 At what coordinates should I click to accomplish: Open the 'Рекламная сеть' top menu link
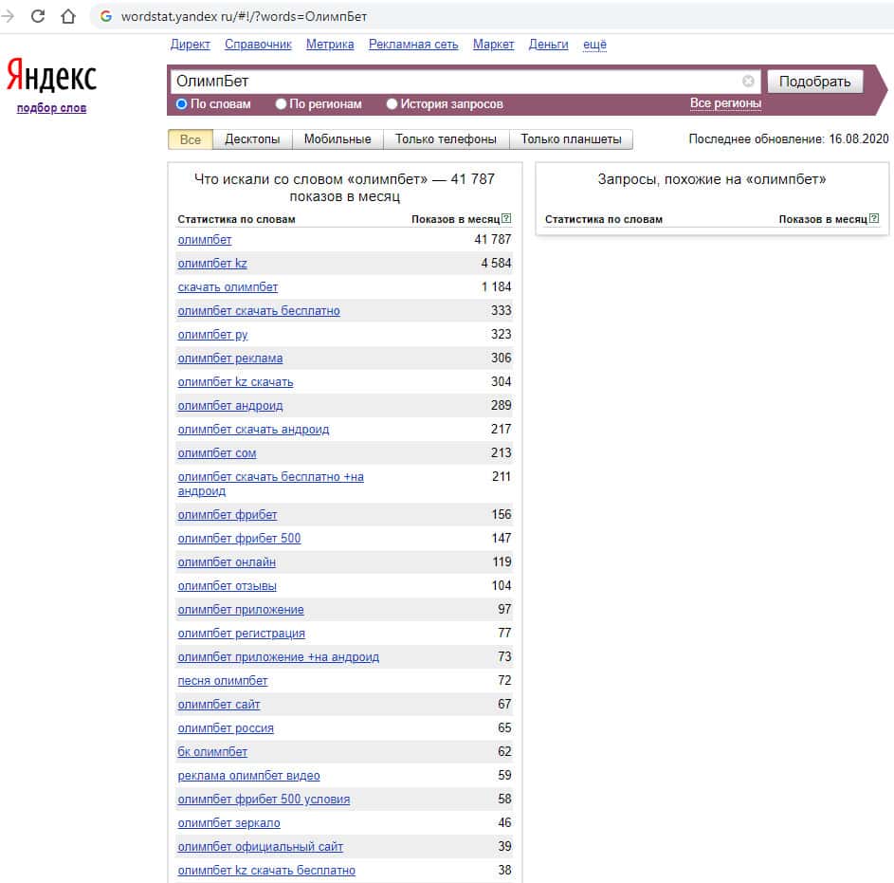[x=413, y=45]
